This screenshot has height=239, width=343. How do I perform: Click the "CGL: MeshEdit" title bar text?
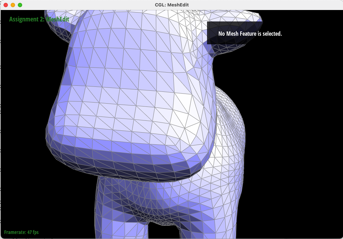click(172, 5)
